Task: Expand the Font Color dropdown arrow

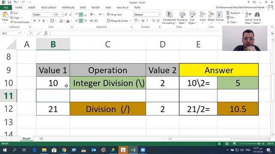Action: click(x=71, y=21)
